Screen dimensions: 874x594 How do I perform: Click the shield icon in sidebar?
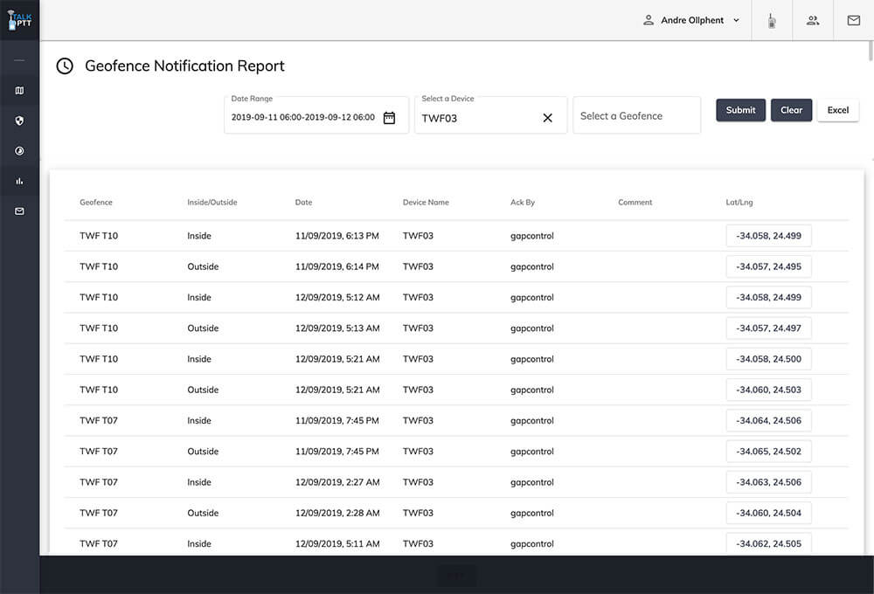pos(19,121)
